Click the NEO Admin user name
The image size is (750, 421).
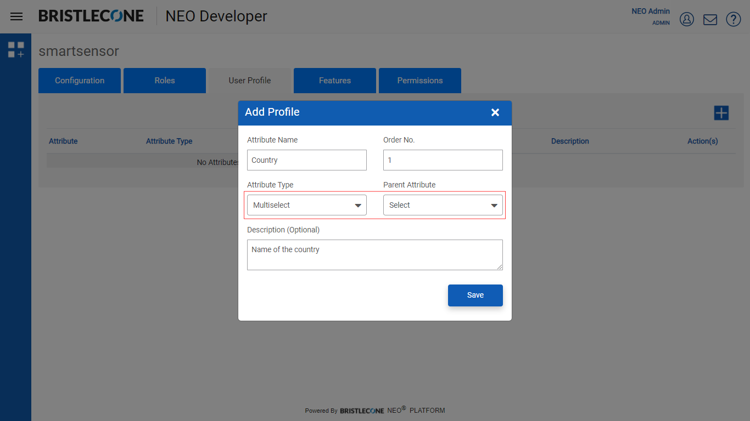(651, 11)
